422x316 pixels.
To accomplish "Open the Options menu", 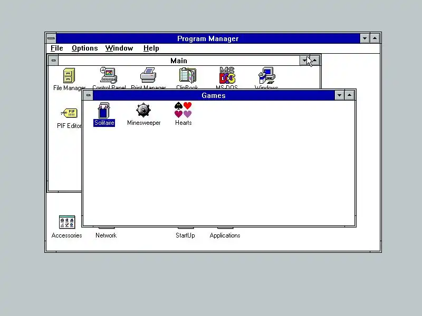I will pyautogui.click(x=85, y=48).
